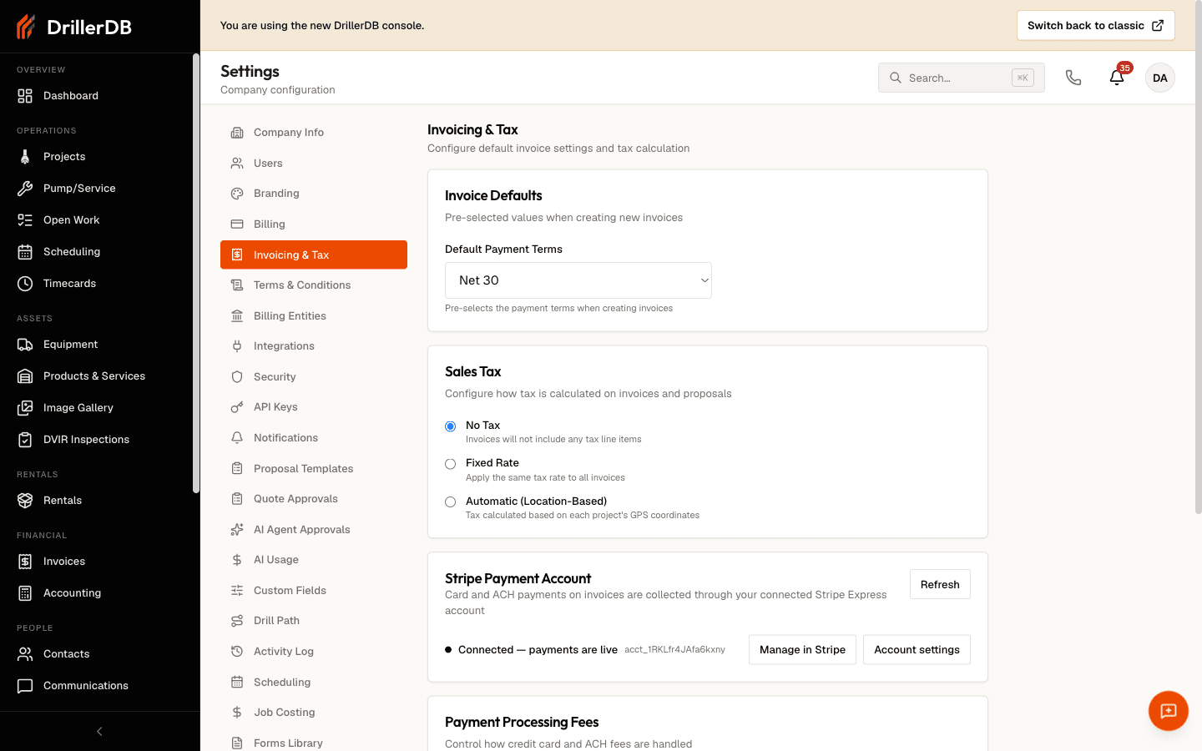Click the Invoices receipt icon
Image resolution: width=1202 pixels, height=751 pixels.
click(25, 562)
